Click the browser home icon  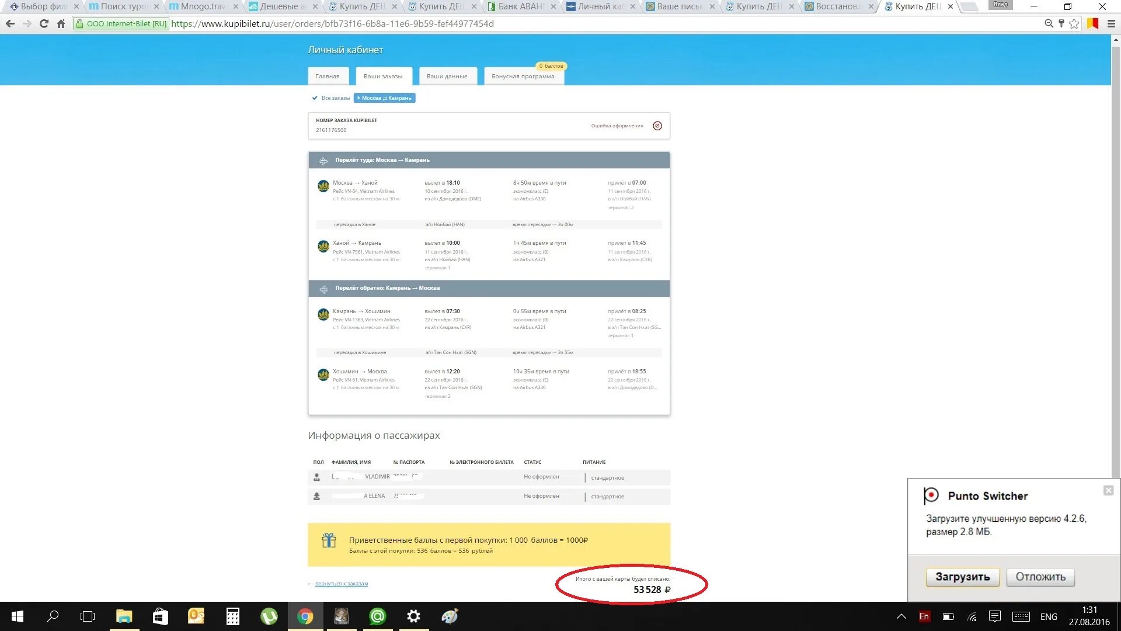point(61,24)
